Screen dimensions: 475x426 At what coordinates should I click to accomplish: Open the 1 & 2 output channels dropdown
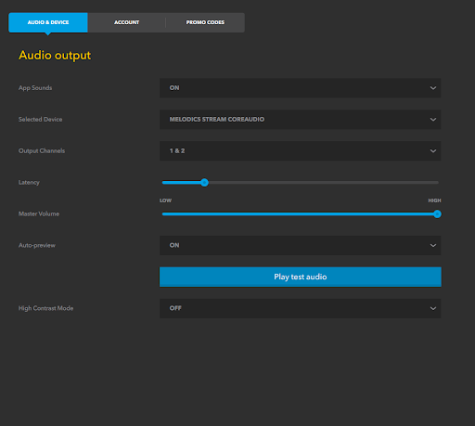click(301, 151)
